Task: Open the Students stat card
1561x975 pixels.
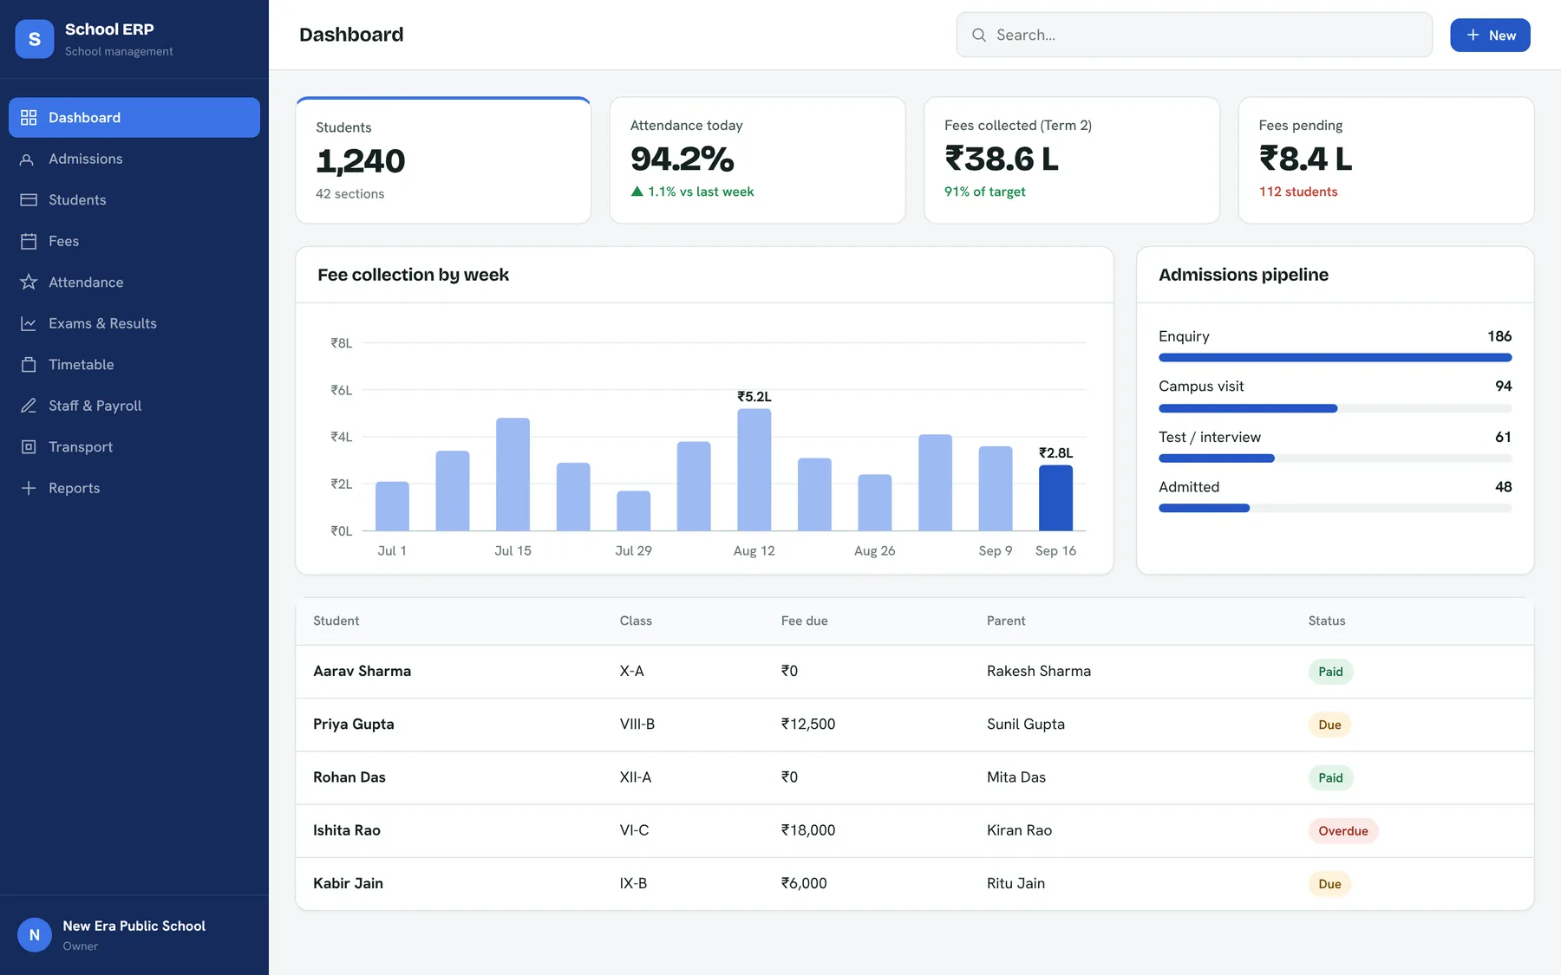Action: 443,160
